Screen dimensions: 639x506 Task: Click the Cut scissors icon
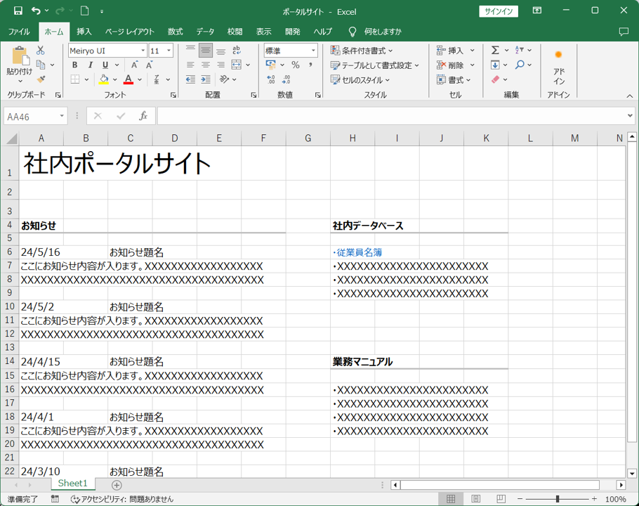click(x=41, y=51)
